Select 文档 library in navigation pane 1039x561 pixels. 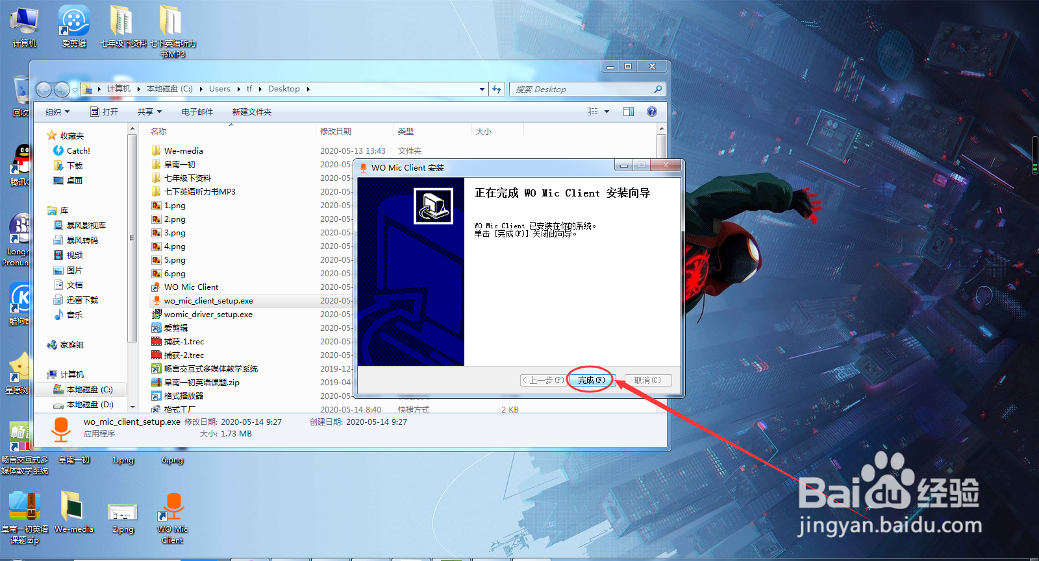[x=68, y=285]
